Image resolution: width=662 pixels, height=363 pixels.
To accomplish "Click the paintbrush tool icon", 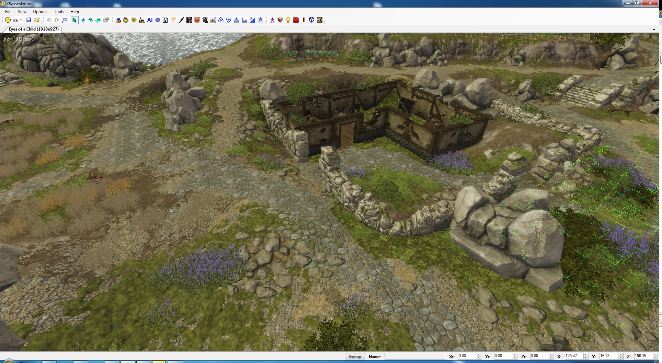I will [181, 20].
